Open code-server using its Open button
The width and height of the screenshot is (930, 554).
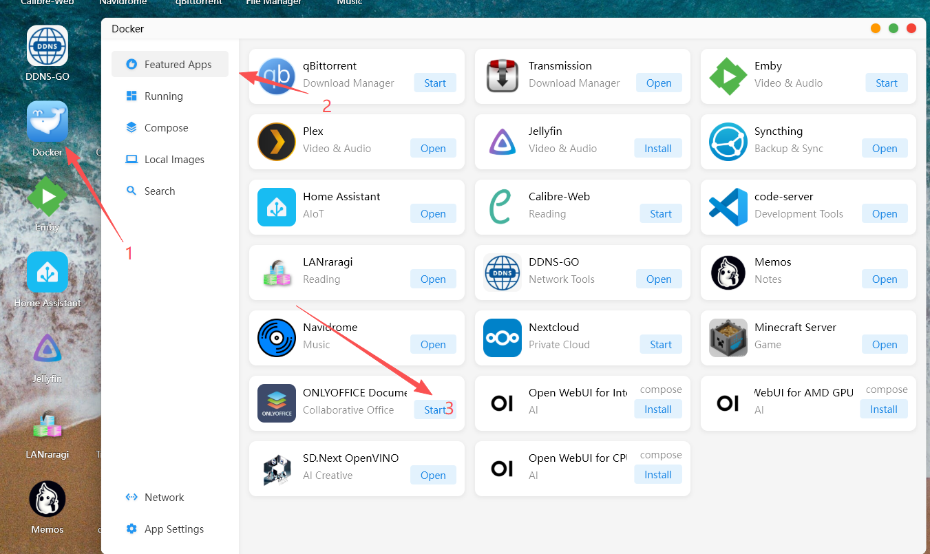pyautogui.click(x=885, y=213)
